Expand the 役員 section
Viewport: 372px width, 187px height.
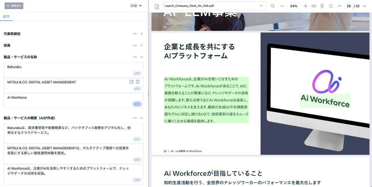click(x=142, y=45)
